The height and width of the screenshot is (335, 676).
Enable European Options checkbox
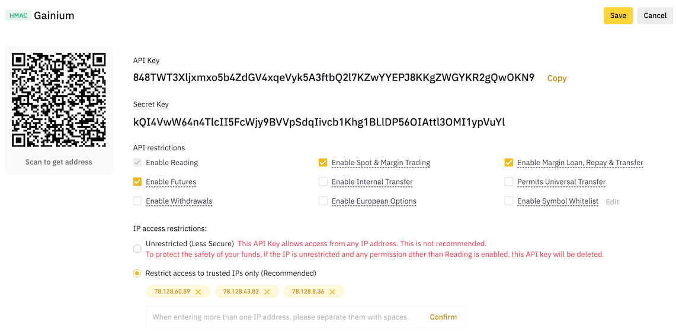point(323,201)
